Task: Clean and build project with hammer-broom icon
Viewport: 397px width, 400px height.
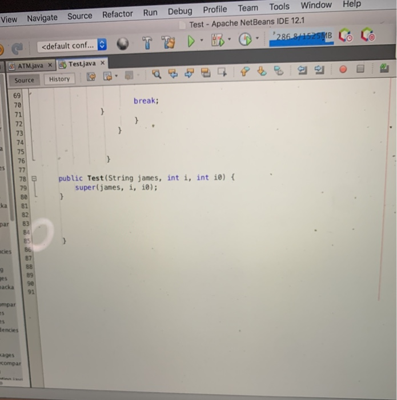Action: [x=169, y=42]
